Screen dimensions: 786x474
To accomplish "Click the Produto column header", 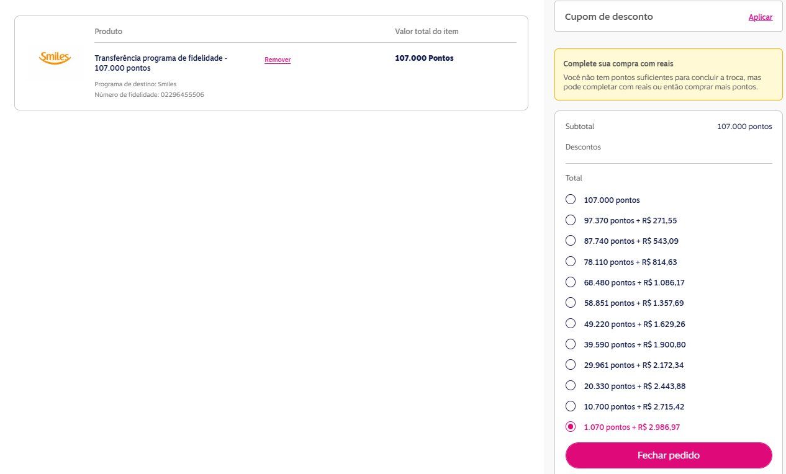I will pos(109,32).
